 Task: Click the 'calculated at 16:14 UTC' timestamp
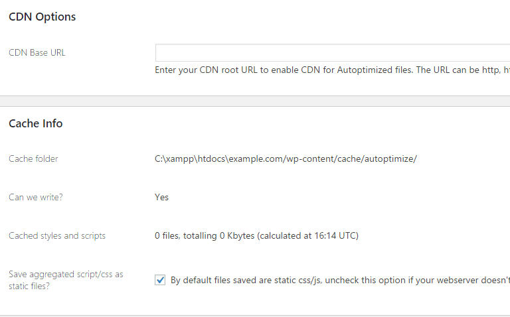pyautogui.click(x=307, y=236)
